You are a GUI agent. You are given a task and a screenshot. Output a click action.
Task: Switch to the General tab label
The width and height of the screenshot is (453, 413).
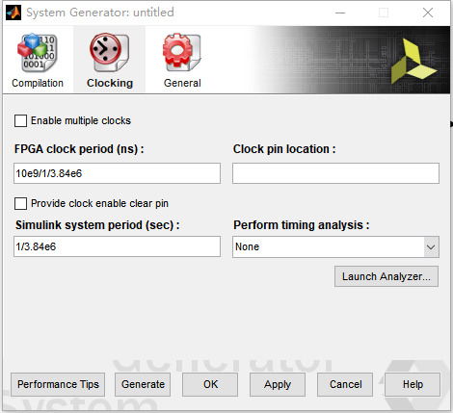pyautogui.click(x=182, y=83)
